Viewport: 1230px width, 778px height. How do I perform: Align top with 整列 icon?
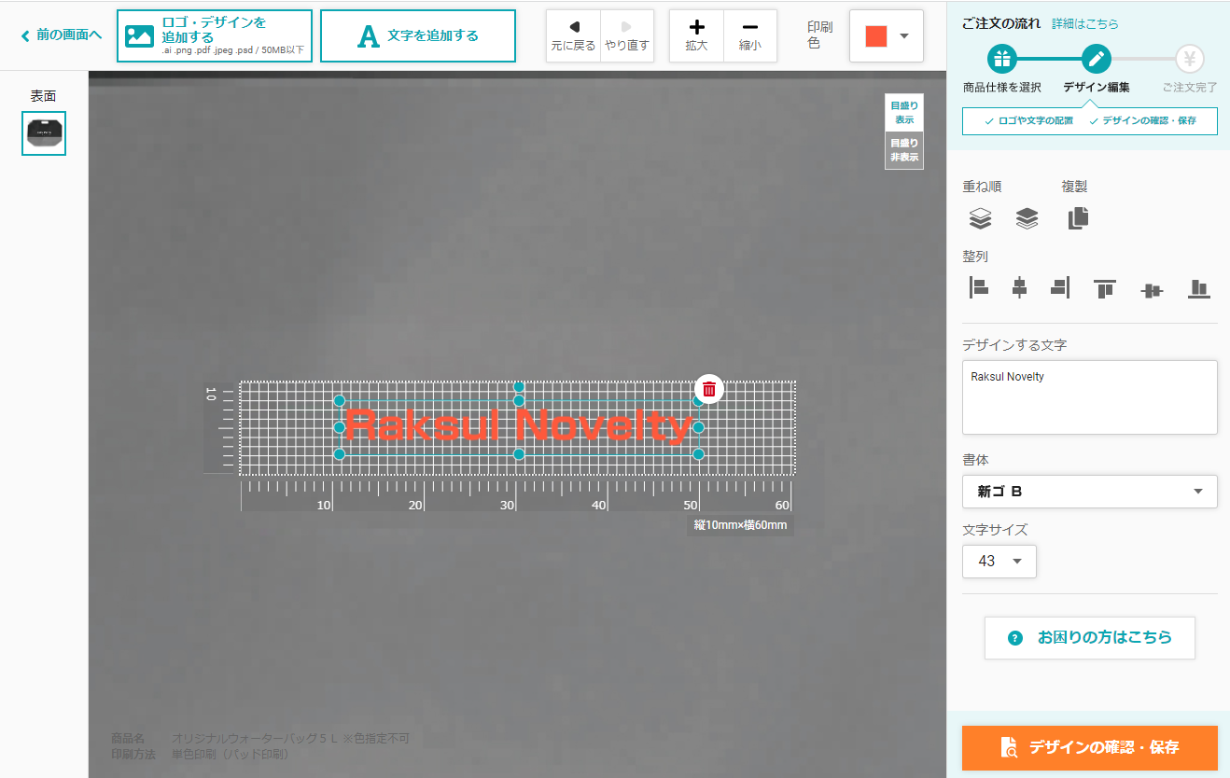coord(1105,288)
